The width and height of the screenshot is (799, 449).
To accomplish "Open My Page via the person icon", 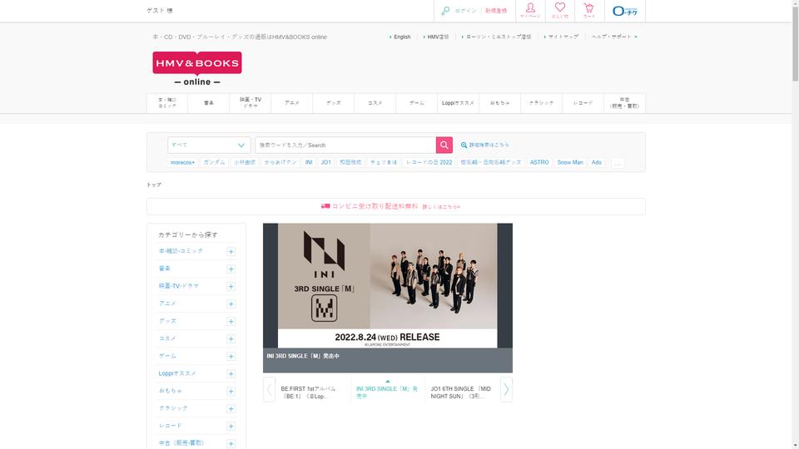I will (x=530, y=11).
